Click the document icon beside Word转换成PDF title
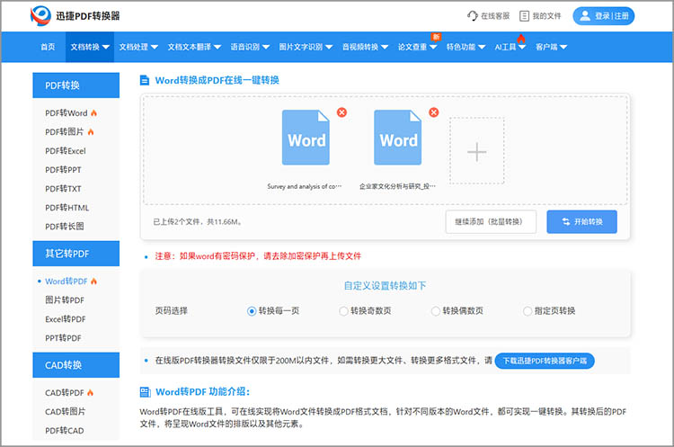This screenshot has height=447, width=674. 145,80
